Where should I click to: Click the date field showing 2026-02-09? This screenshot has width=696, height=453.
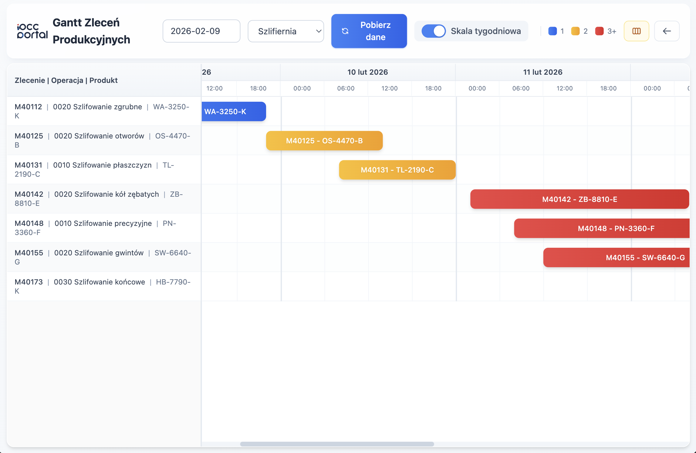point(201,31)
